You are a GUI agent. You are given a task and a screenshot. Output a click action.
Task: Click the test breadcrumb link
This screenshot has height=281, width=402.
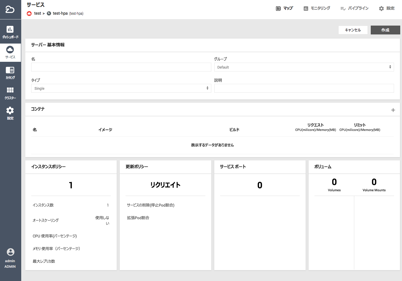coord(37,14)
